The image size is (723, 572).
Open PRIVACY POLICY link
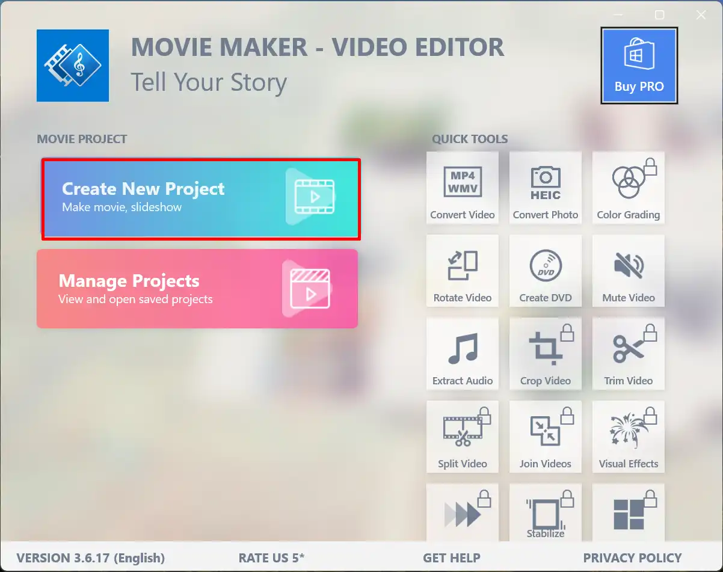pos(633,558)
